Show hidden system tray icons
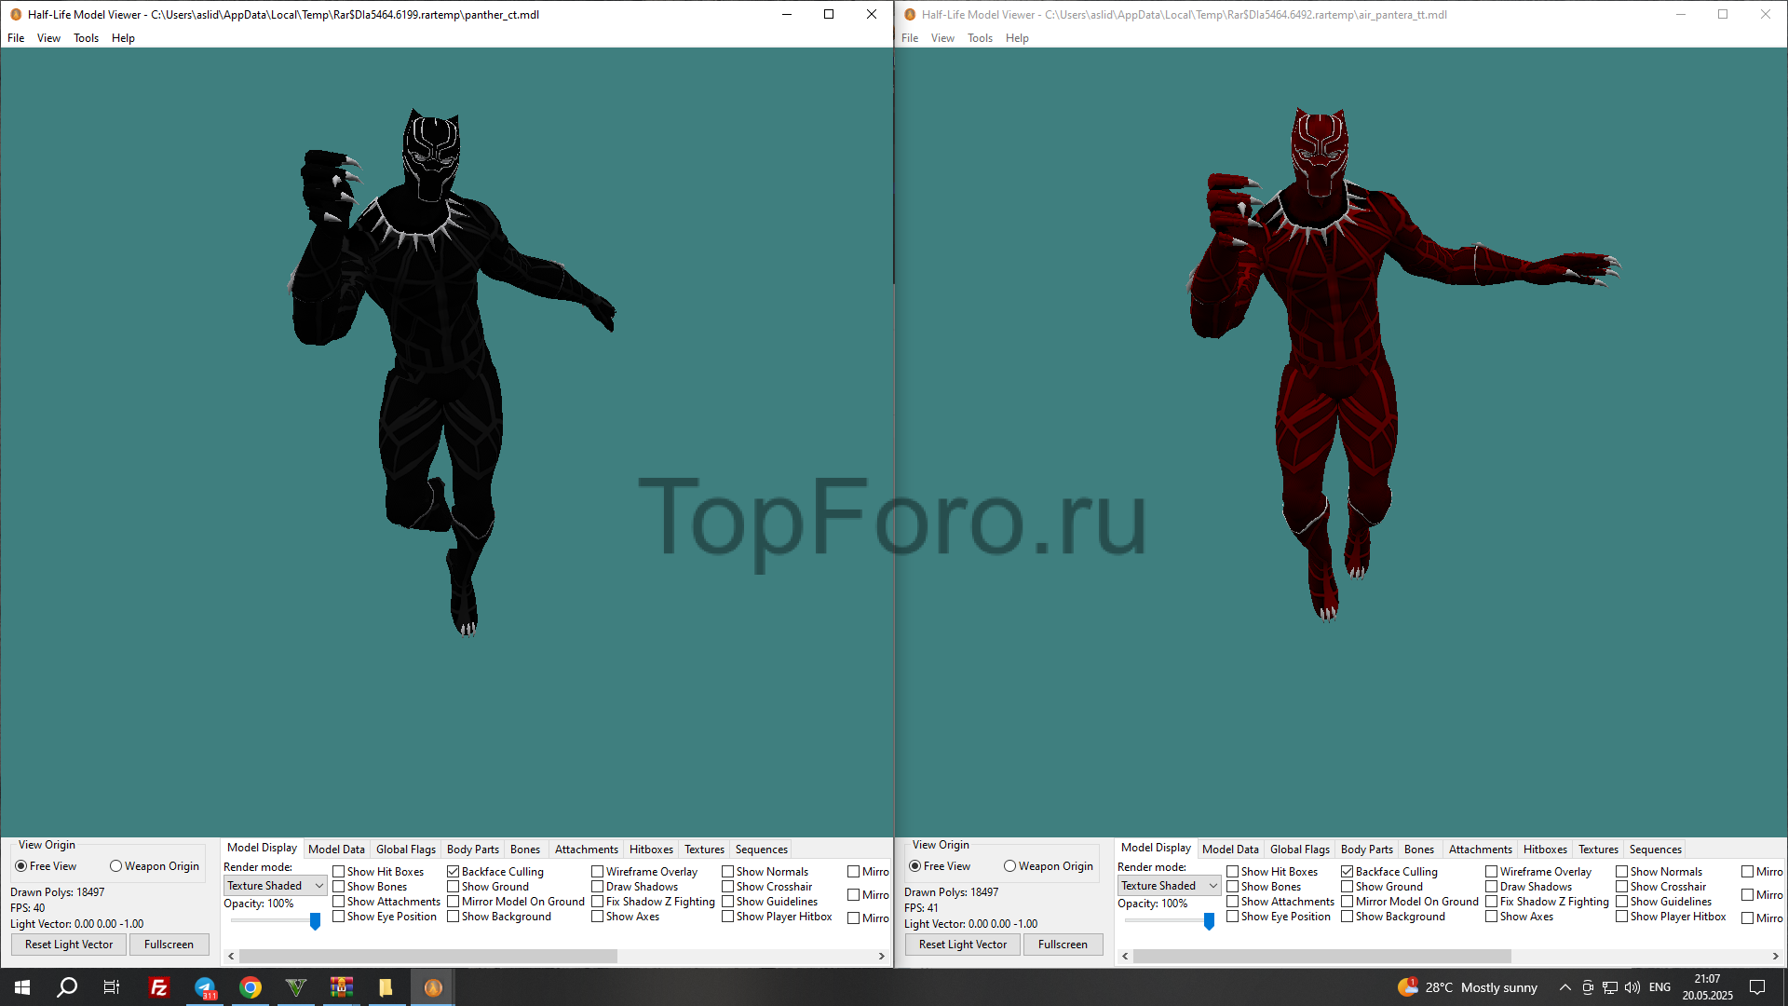1788x1006 pixels. coord(1564,987)
